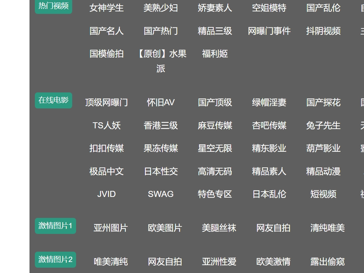Go to the 特色专区 link

215,194
